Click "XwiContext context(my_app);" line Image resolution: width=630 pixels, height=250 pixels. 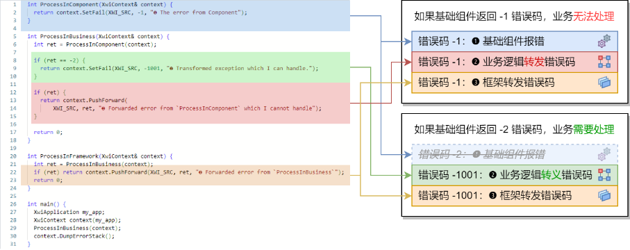pyautogui.click(x=77, y=220)
